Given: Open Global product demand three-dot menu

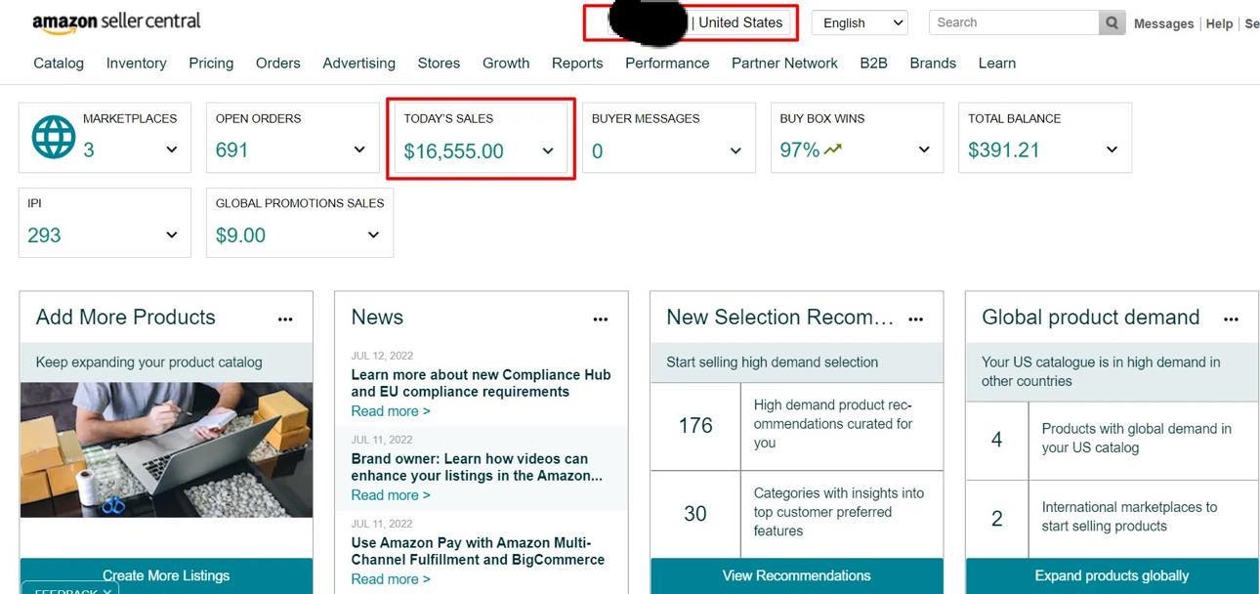Looking at the screenshot, I should (x=1232, y=318).
